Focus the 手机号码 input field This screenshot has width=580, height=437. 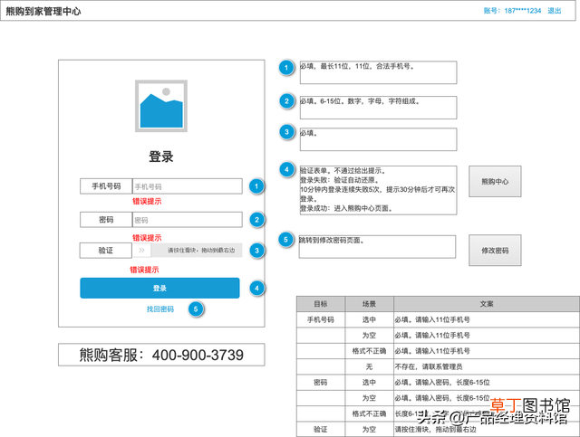coord(188,186)
